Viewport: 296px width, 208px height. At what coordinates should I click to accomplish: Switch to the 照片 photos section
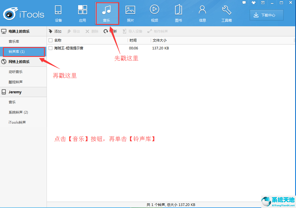point(130,13)
